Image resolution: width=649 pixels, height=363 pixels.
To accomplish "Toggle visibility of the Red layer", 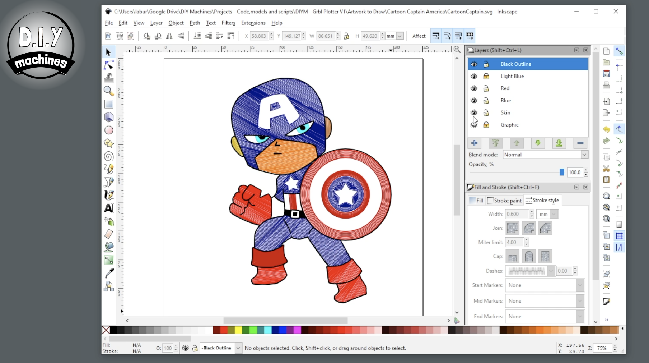I will tap(474, 88).
